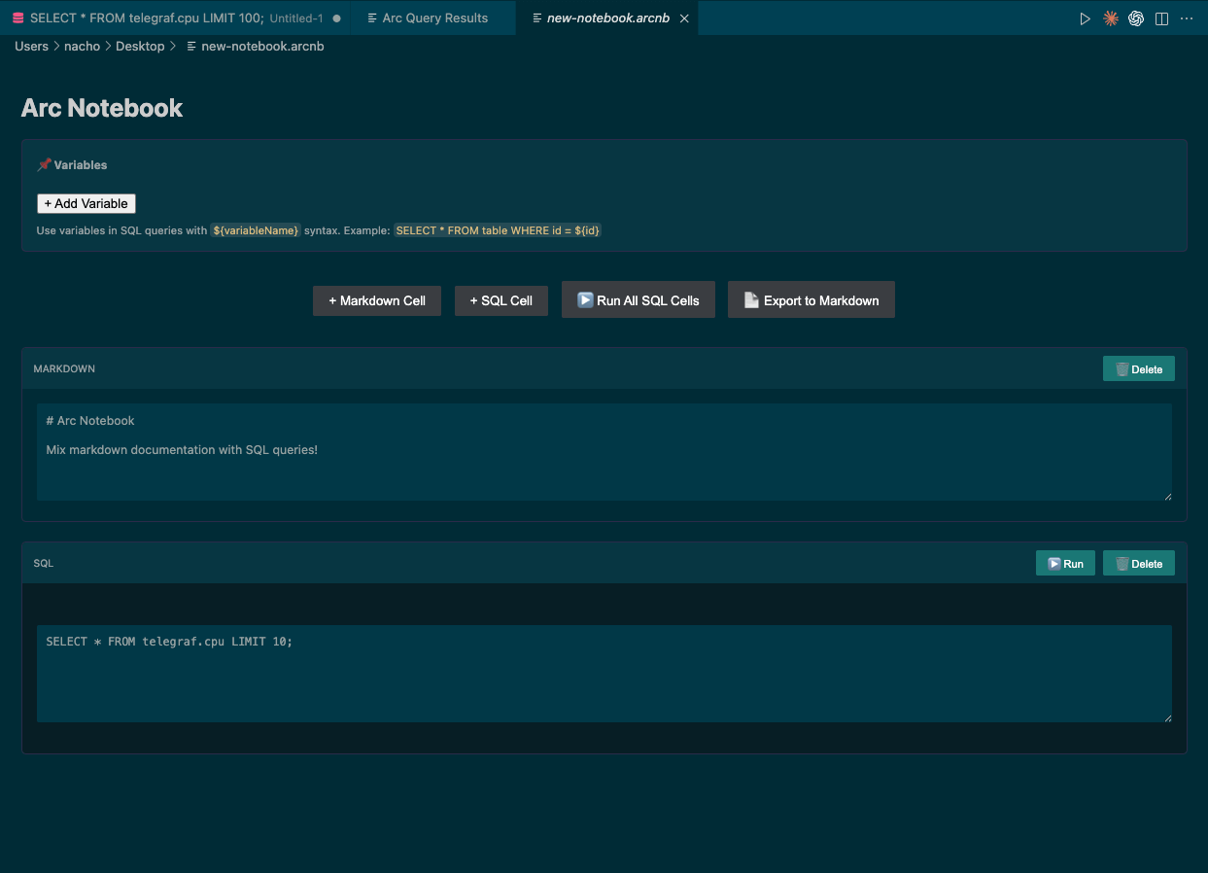Open the More Actions ellipsis menu
This screenshot has height=873, width=1208.
(1187, 18)
